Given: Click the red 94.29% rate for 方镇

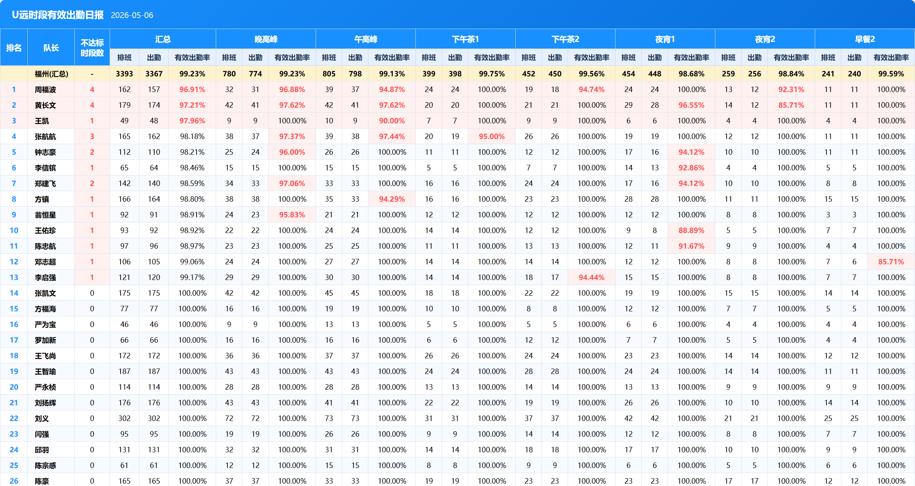Looking at the screenshot, I should pos(392,199).
